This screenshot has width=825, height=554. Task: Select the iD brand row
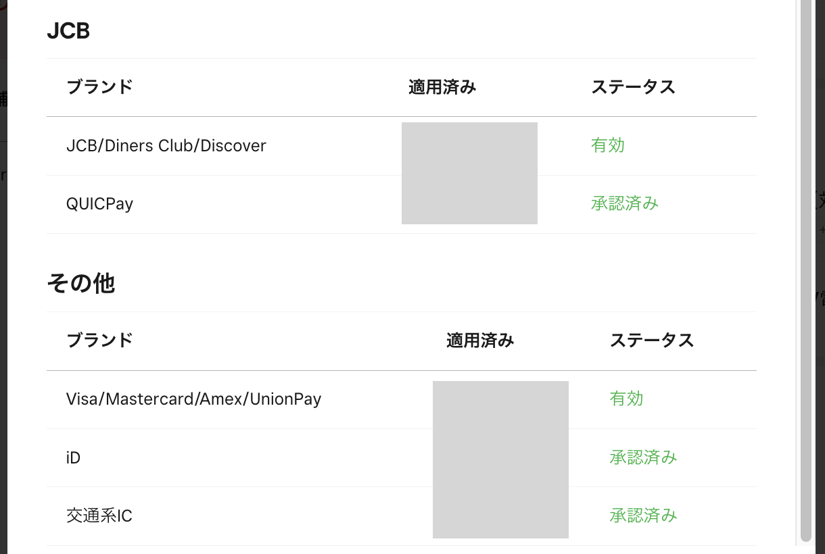point(74,457)
